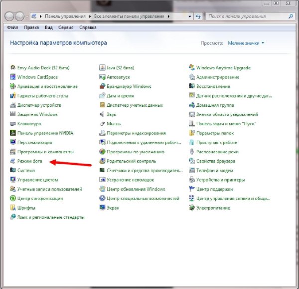Open Параметры индексирования link
This screenshot has width=299, height=289.
(x=136, y=133)
